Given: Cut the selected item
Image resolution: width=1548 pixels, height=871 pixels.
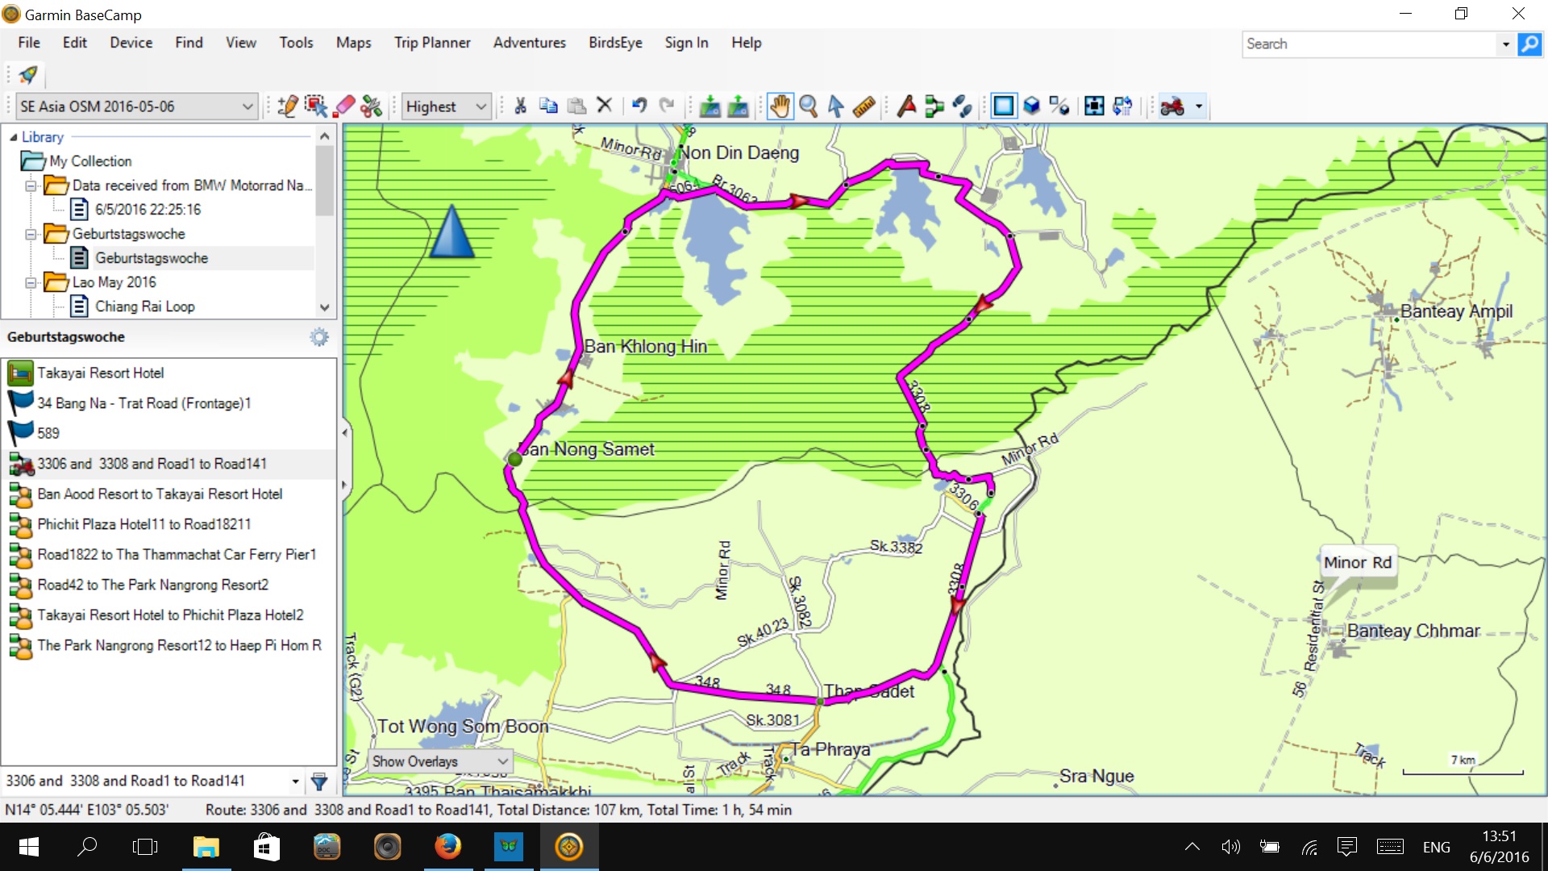Looking at the screenshot, I should (520, 106).
